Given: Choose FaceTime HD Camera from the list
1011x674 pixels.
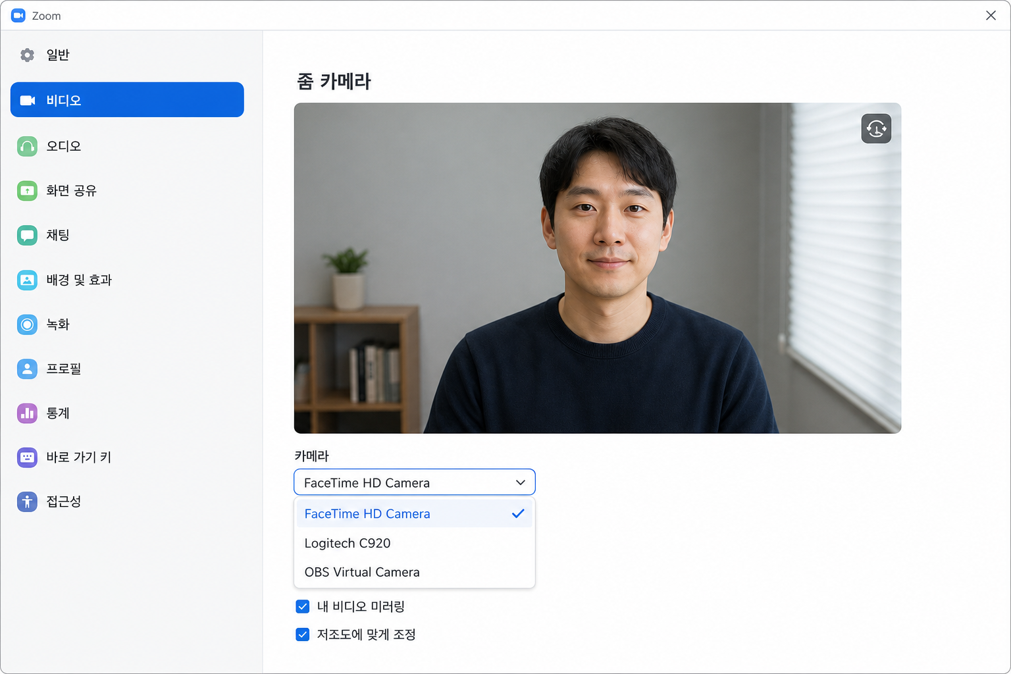Looking at the screenshot, I should [415, 513].
